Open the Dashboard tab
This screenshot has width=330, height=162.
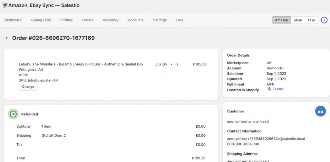(13, 20)
